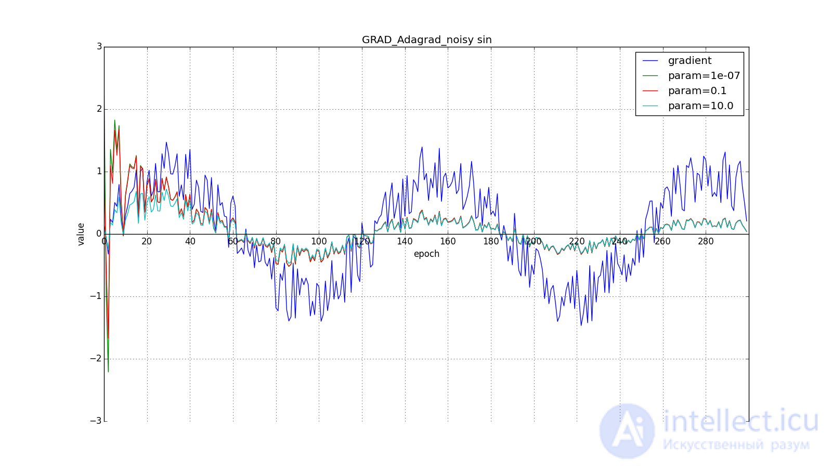Click the x-axis tick label 40
This screenshot has height=468, width=832.
[190, 241]
